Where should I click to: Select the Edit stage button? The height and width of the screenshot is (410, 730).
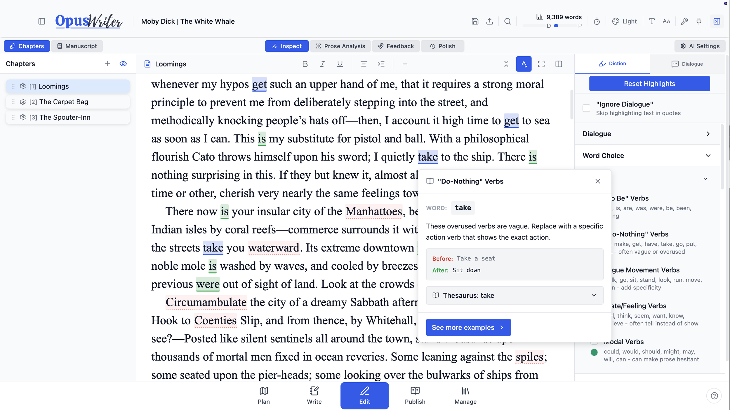364,395
